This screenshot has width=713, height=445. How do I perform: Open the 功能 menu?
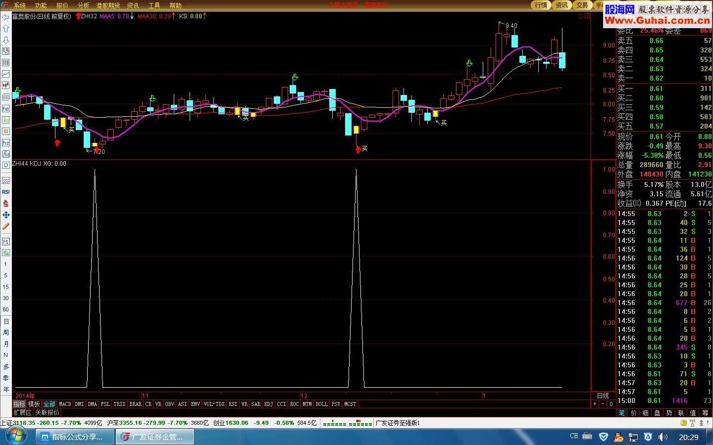coord(41,5)
